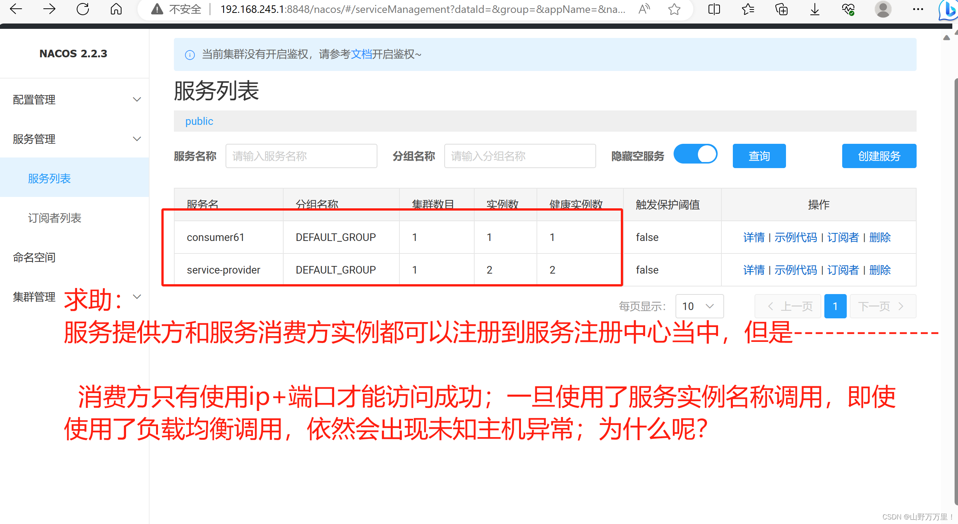Click the 查询 search button
Screen dimensions: 958x524
759,156
